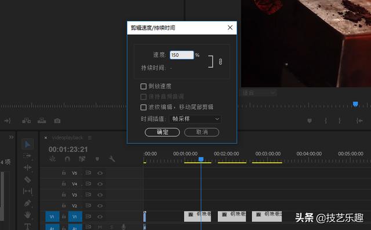Toggle V1 track eye visibility
Image resolution: width=371 pixels, height=230 pixels.
point(100,217)
